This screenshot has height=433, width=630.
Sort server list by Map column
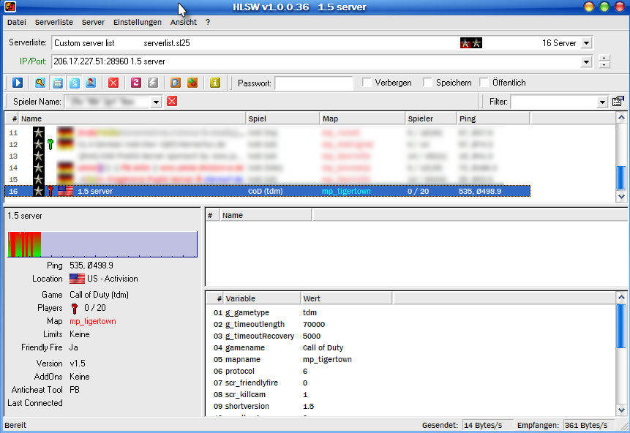pyautogui.click(x=362, y=118)
